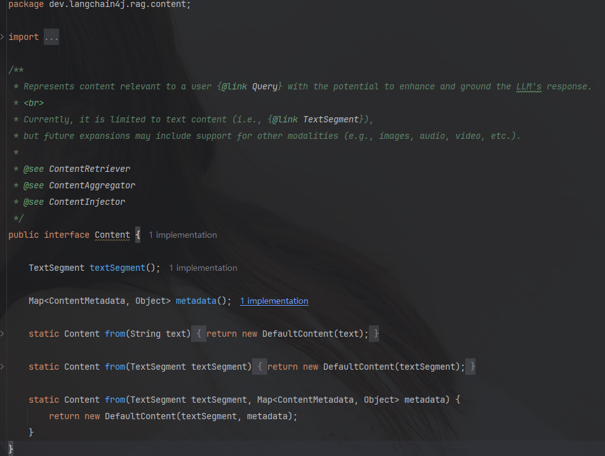Image resolution: width=605 pixels, height=456 pixels.
Task: Click the Content interface name
Action: [x=112, y=235]
